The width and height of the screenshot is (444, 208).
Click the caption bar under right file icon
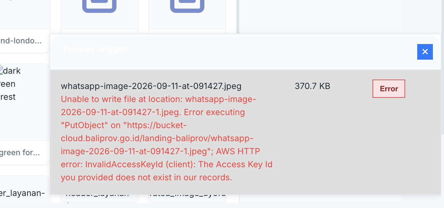[x=187, y=31]
